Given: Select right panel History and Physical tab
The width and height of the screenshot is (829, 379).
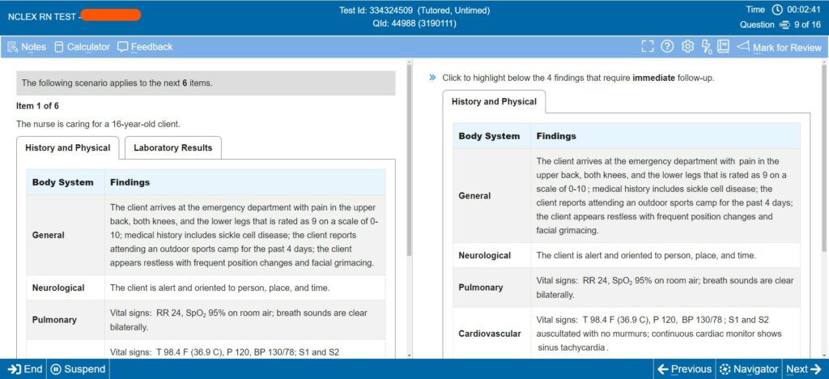Looking at the screenshot, I should (494, 101).
